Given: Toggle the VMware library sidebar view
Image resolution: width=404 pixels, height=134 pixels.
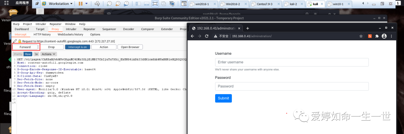Looking at the screenshot, I should pyautogui.click(x=138, y=4).
